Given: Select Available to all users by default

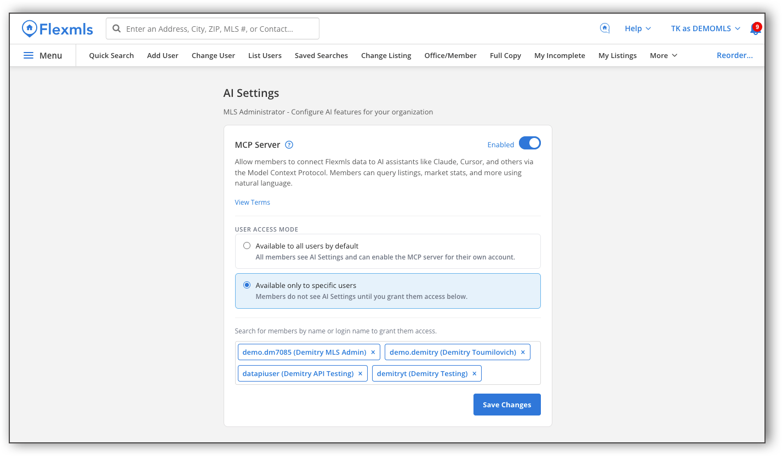Looking at the screenshot, I should [247, 246].
